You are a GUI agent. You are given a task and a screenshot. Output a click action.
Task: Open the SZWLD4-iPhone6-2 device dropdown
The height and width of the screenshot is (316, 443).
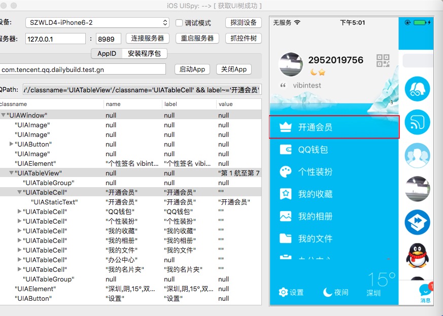[x=97, y=23]
